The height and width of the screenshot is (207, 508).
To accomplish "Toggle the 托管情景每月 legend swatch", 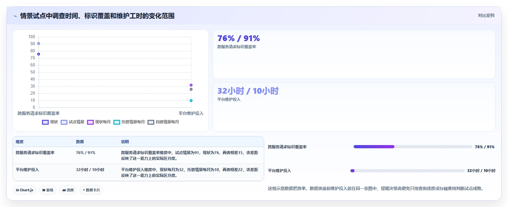I will click(117, 122).
